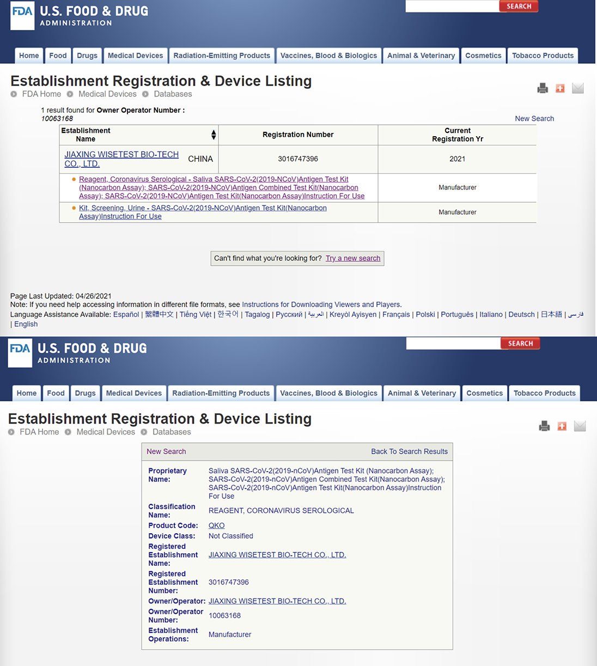Screen dimensions: 597x666
Task: Click Back To Search Results link
Action: tap(409, 451)
